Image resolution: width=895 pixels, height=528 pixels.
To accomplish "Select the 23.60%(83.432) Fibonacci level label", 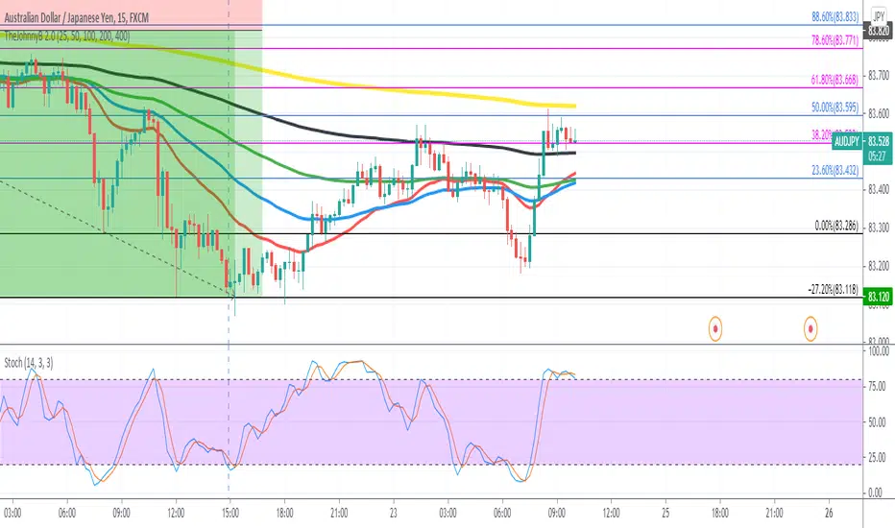I will (835, 170).
